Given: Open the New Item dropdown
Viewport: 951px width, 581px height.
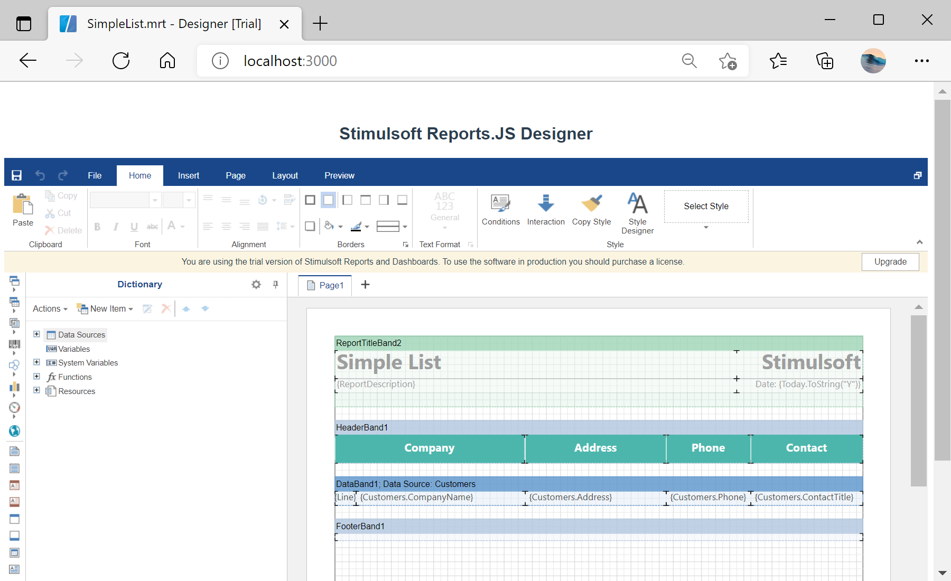Looking at the screenshot, I should pos(105,308).
